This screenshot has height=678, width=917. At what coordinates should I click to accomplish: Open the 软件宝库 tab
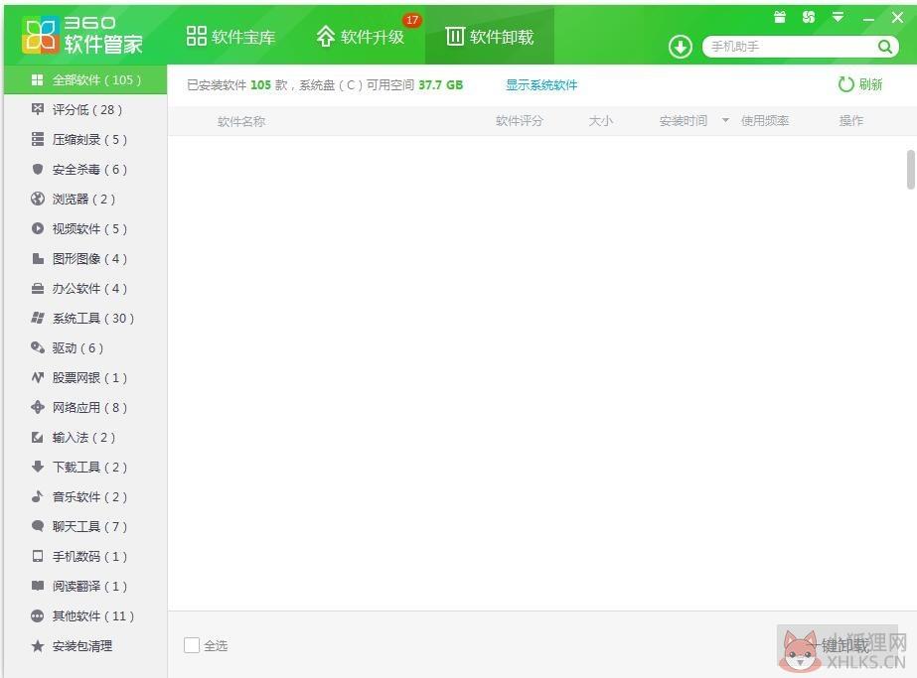(231, 37)
